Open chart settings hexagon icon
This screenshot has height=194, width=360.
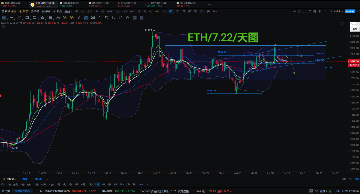(320, 11)
